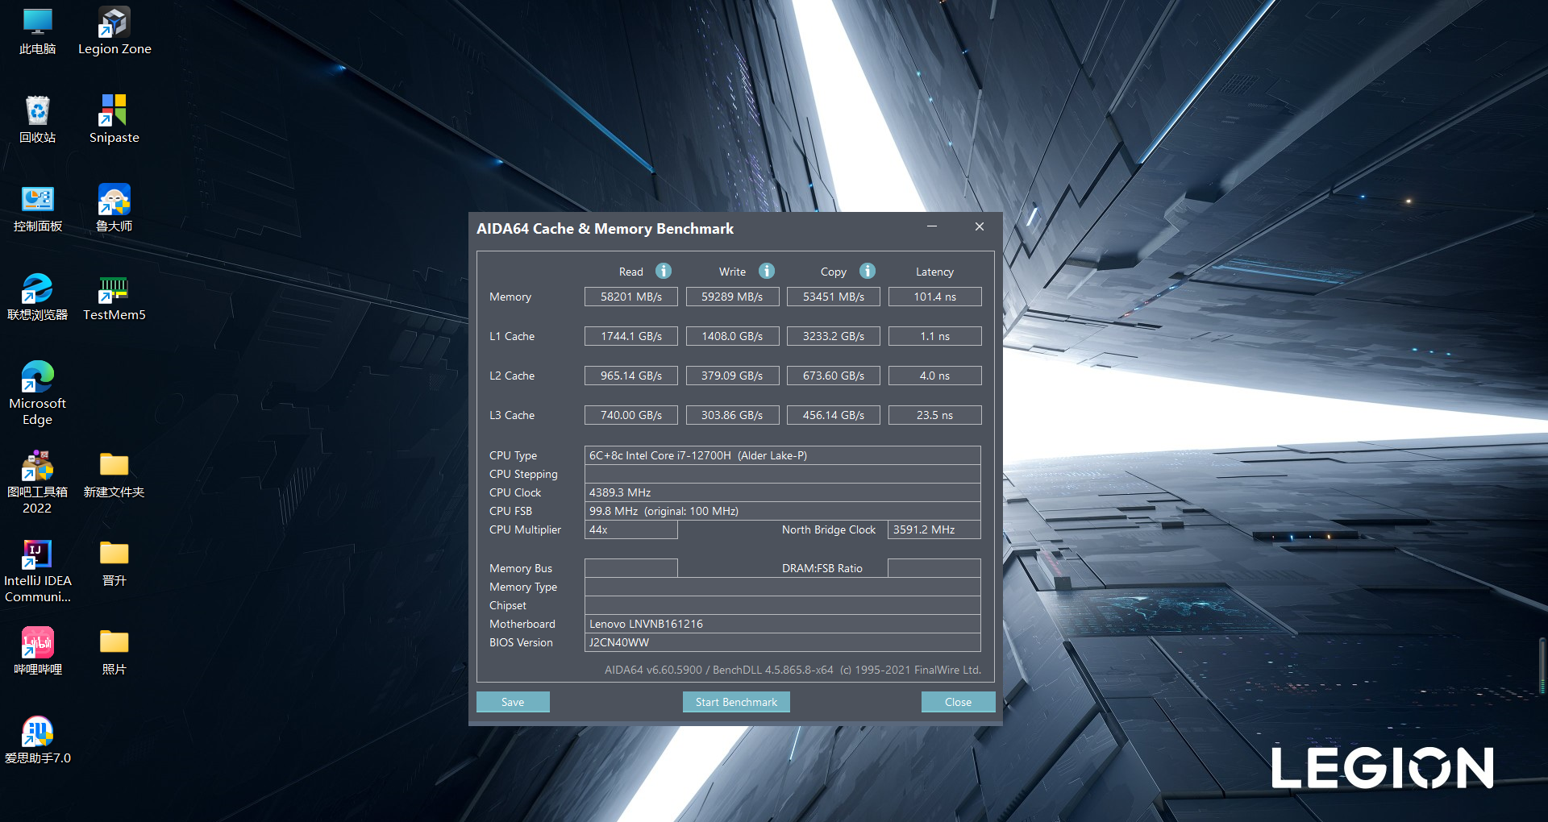Click the Memory Write value 59289 MB/s

tap(732, 297)
